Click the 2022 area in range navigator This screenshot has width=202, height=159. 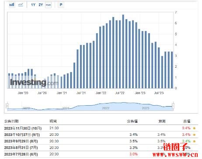[105, 108]
